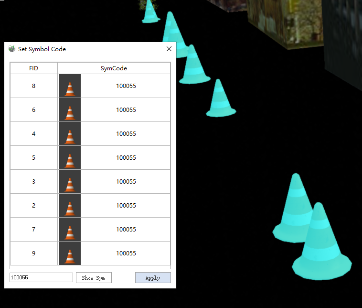Click the SymCode value in FID 3 row

click(x=126, y=182)
